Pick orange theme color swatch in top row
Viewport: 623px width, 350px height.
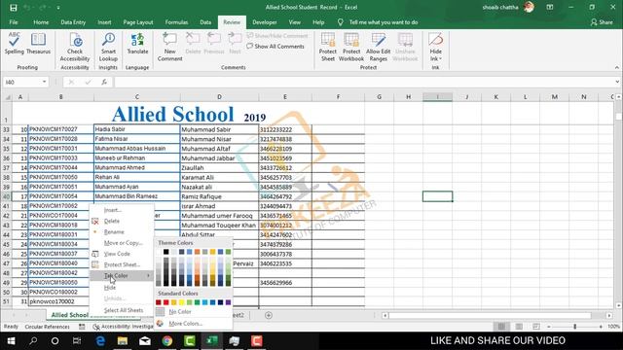click(x=197, y=252)
